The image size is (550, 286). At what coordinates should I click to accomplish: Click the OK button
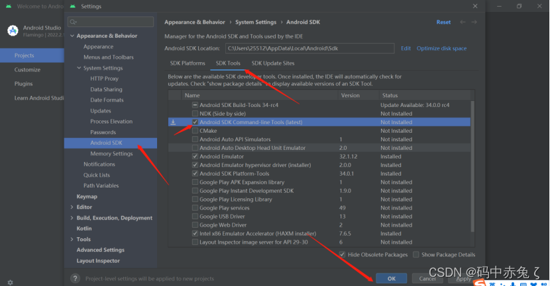point(392,279)
